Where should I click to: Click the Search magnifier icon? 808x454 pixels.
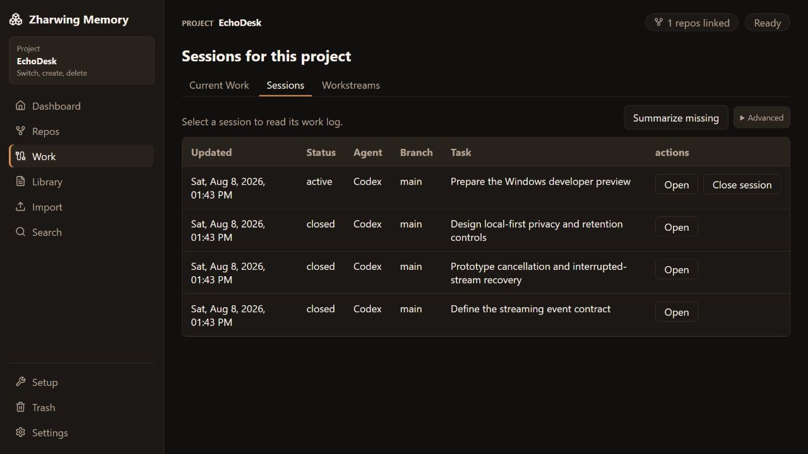pos(21,232)
